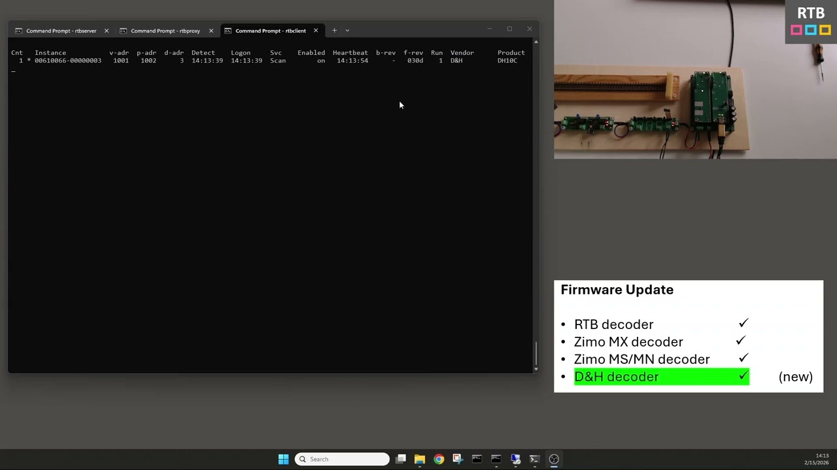Click the Cnt column header

[x=17, y=53]
